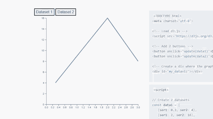Click the 'const data1 = [' line

[x=166, y=105]
